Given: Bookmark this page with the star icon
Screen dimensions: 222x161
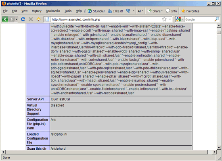Looking at the screenshot, I should click(x=164, y=19).
